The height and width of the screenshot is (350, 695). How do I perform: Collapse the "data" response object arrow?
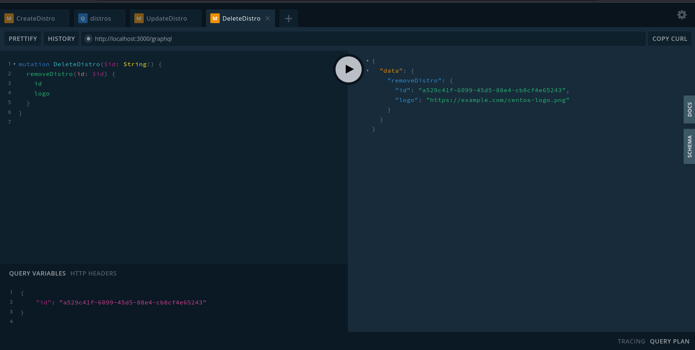tap(367, 71)
